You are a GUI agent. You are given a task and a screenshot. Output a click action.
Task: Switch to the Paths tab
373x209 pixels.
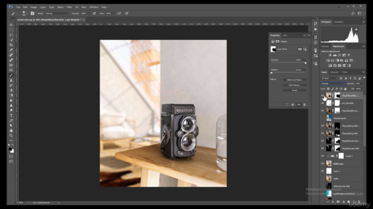344,72
